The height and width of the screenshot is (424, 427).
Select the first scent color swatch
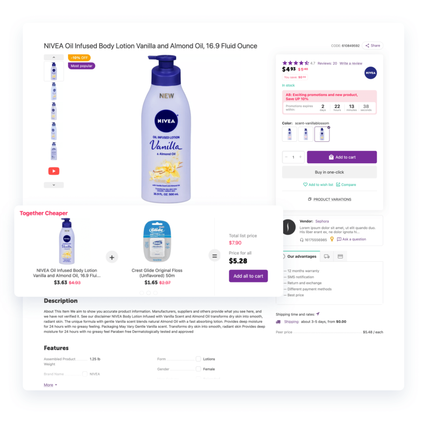[290, 134]
